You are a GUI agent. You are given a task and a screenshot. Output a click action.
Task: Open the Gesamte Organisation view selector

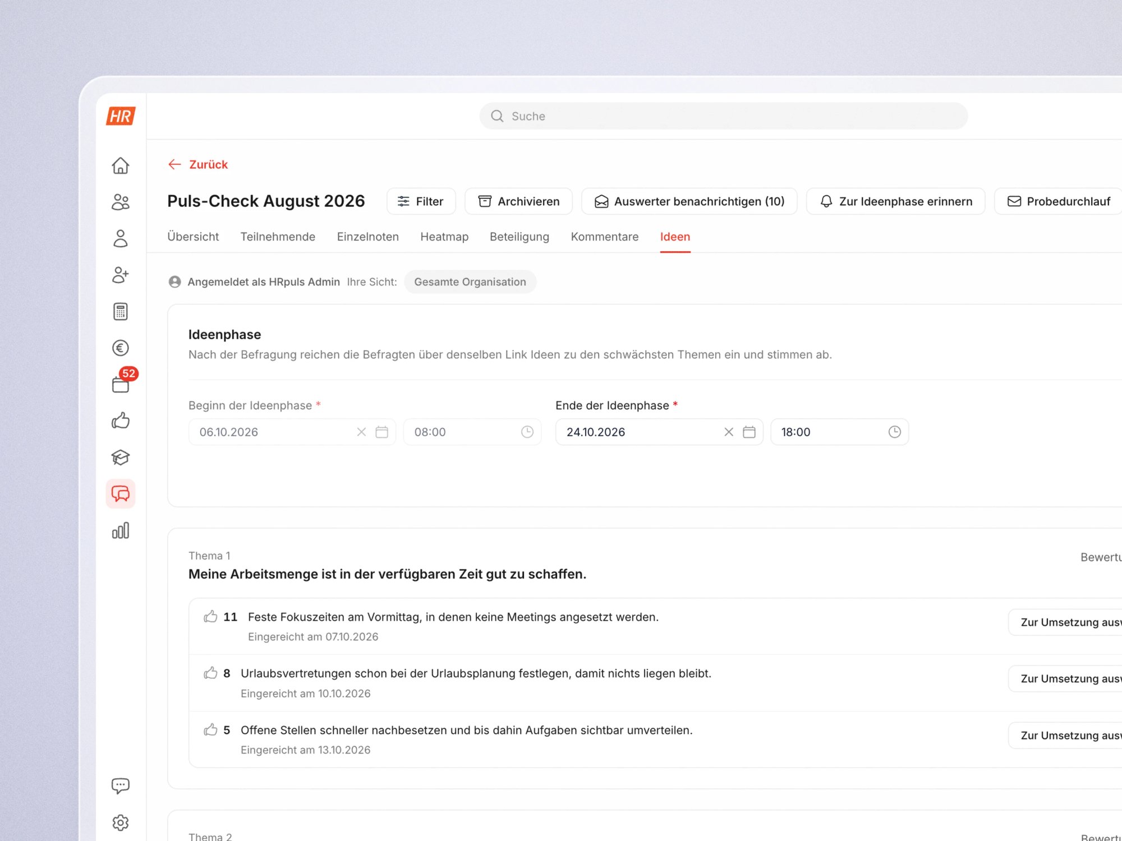470,282
